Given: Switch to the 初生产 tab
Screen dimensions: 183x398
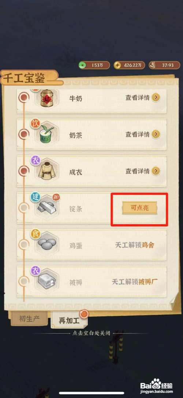Looking at the screenshot, I should 29,319.
